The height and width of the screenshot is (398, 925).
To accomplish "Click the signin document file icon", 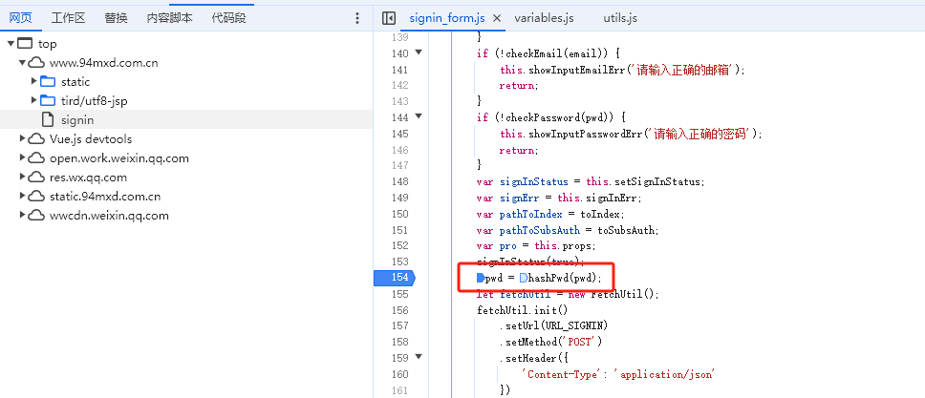I will 48,119.
